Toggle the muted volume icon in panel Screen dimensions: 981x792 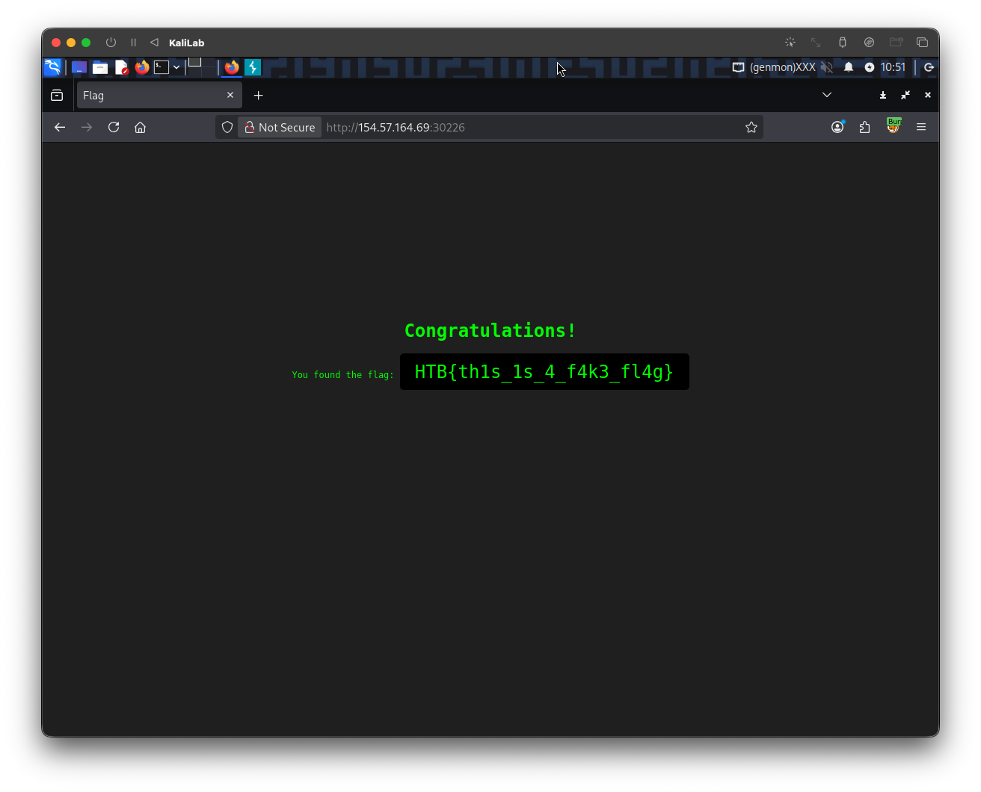[826, 67]
